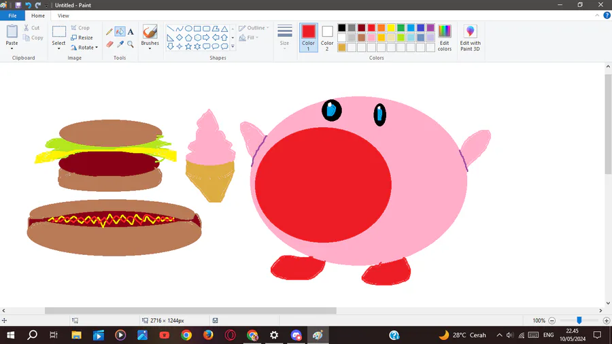This screenshot has width=612, height=344.
Task: Select the Pencil tool
Action: point(109,31)
